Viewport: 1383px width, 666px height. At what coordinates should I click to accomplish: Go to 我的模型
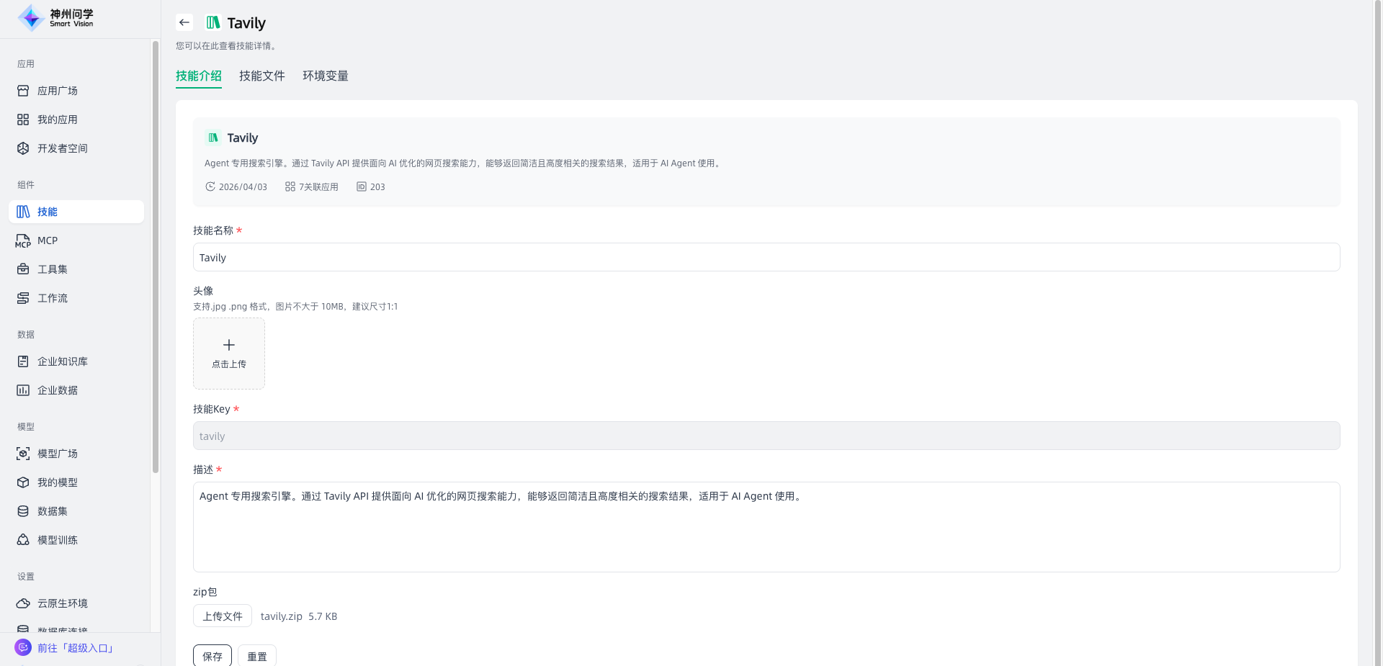76,482
